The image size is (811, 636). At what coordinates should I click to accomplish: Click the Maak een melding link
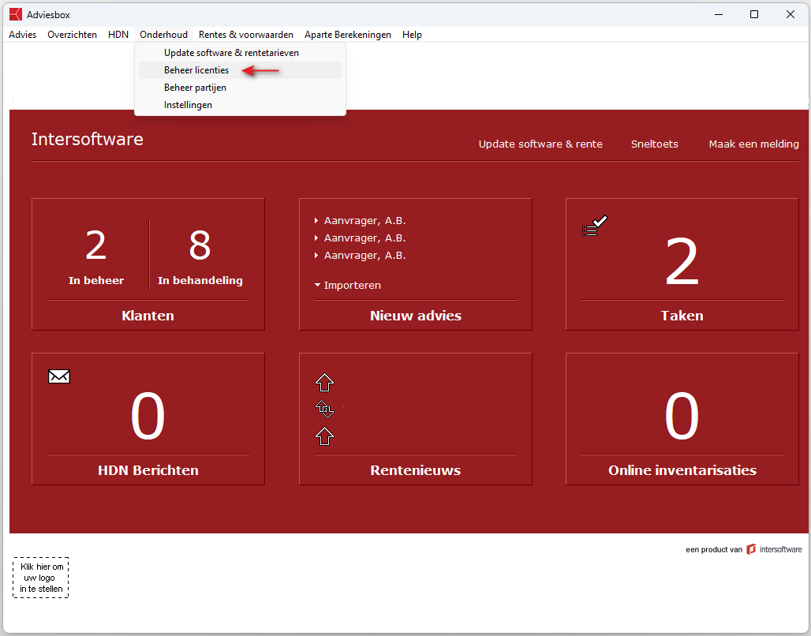(x=753, y=144)
